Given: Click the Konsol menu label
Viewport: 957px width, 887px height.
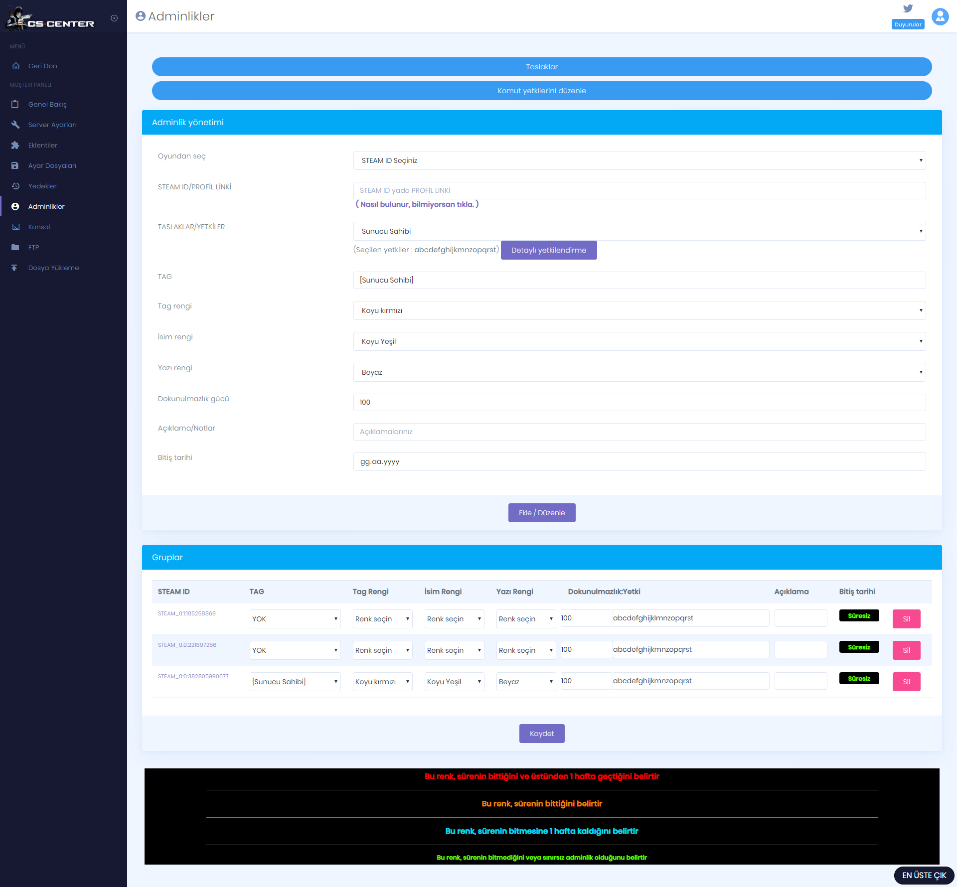Looking at the screenshot, I should 39,227.
